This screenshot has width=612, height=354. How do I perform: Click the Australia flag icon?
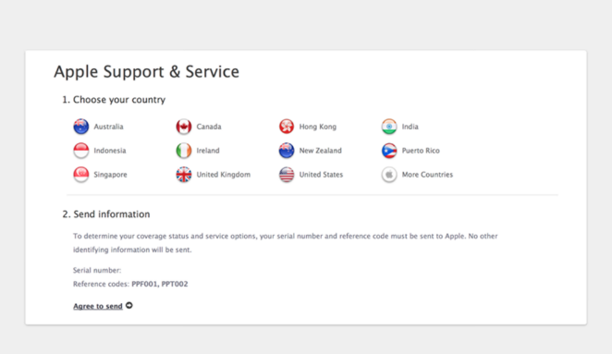tap(81, 127)
